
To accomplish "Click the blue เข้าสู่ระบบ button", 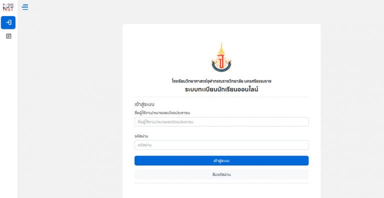I will pos(221,161).
